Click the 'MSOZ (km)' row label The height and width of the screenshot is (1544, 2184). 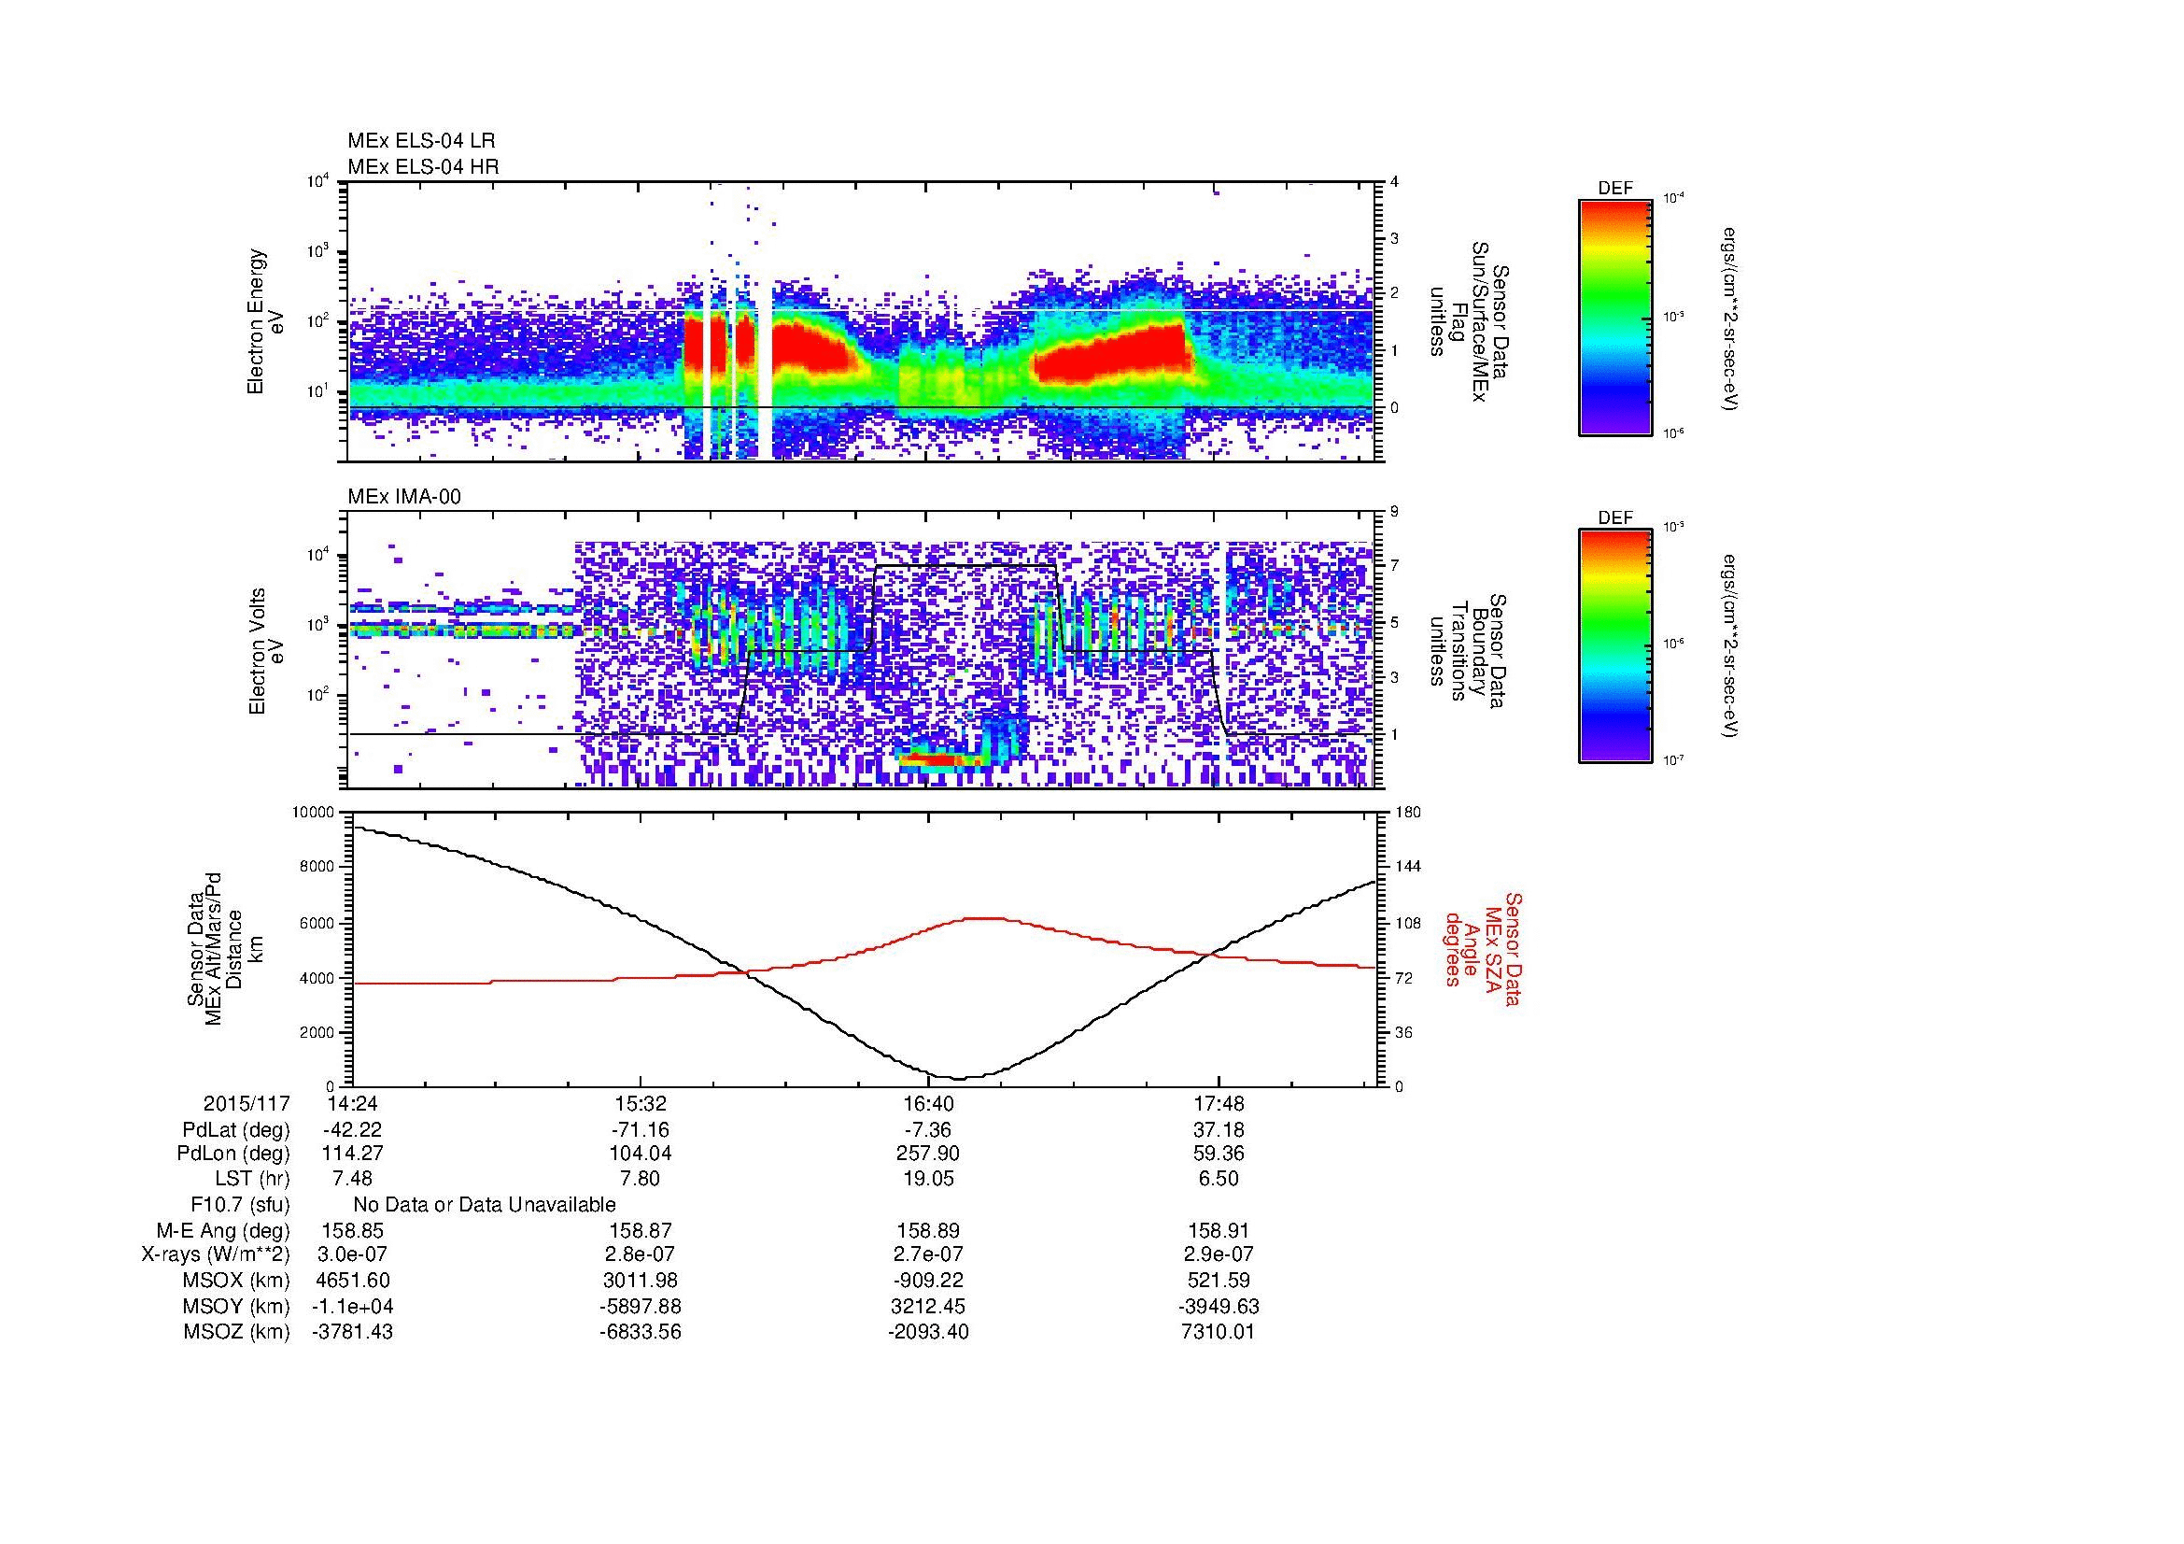point(236,1333)
